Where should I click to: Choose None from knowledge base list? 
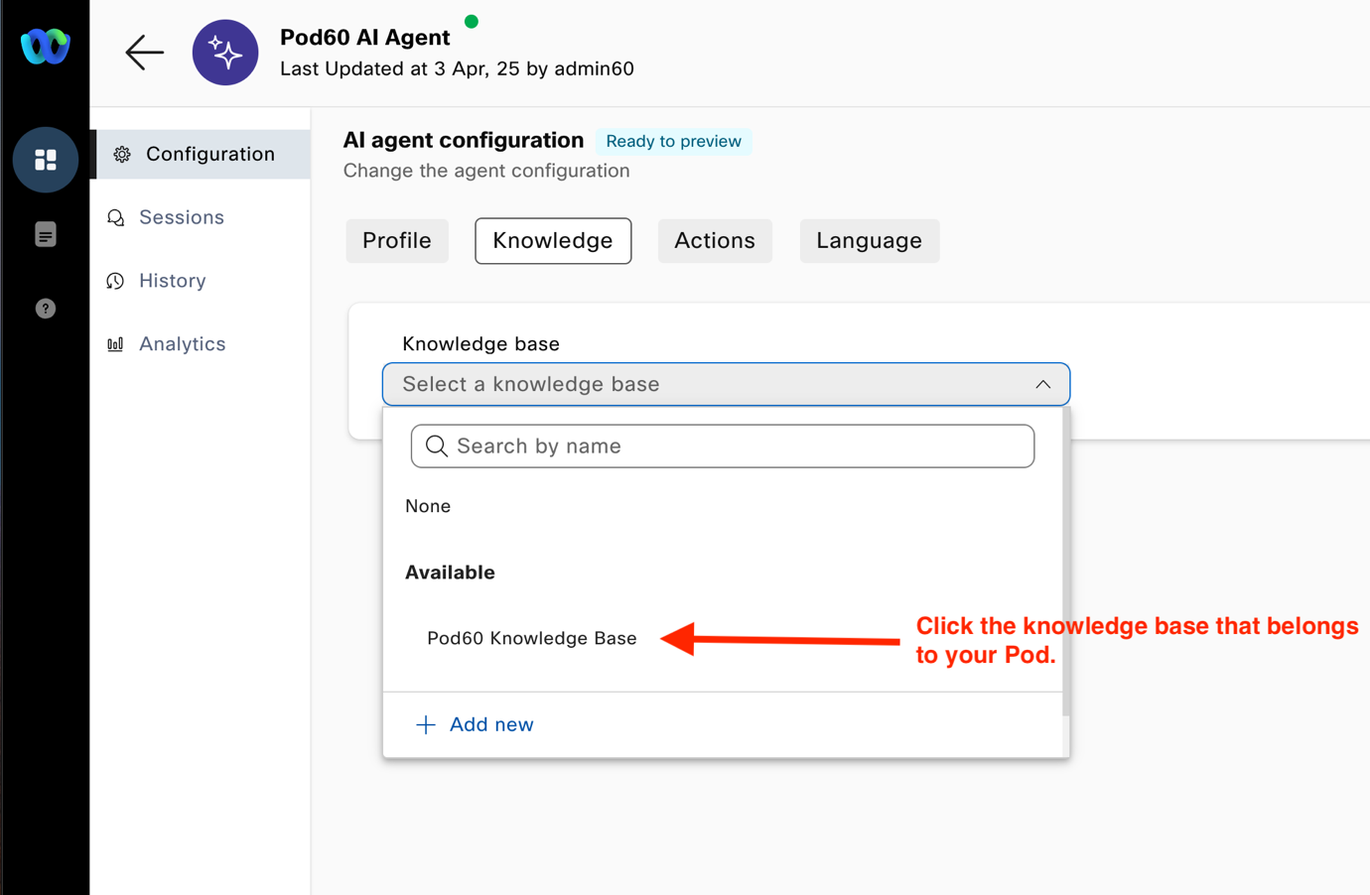428,506
